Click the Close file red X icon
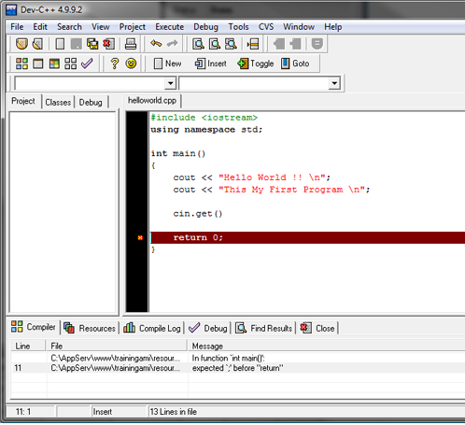The height and width of the screenshot is (425, 465). coord(108,44)
